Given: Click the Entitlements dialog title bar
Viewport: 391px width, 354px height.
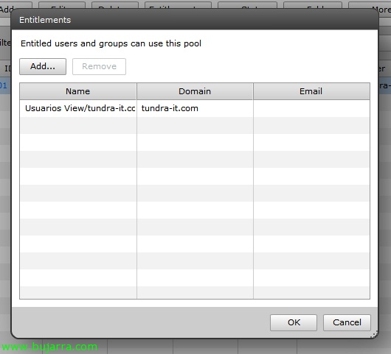Looking at the screenshot, I should [195, 20].
